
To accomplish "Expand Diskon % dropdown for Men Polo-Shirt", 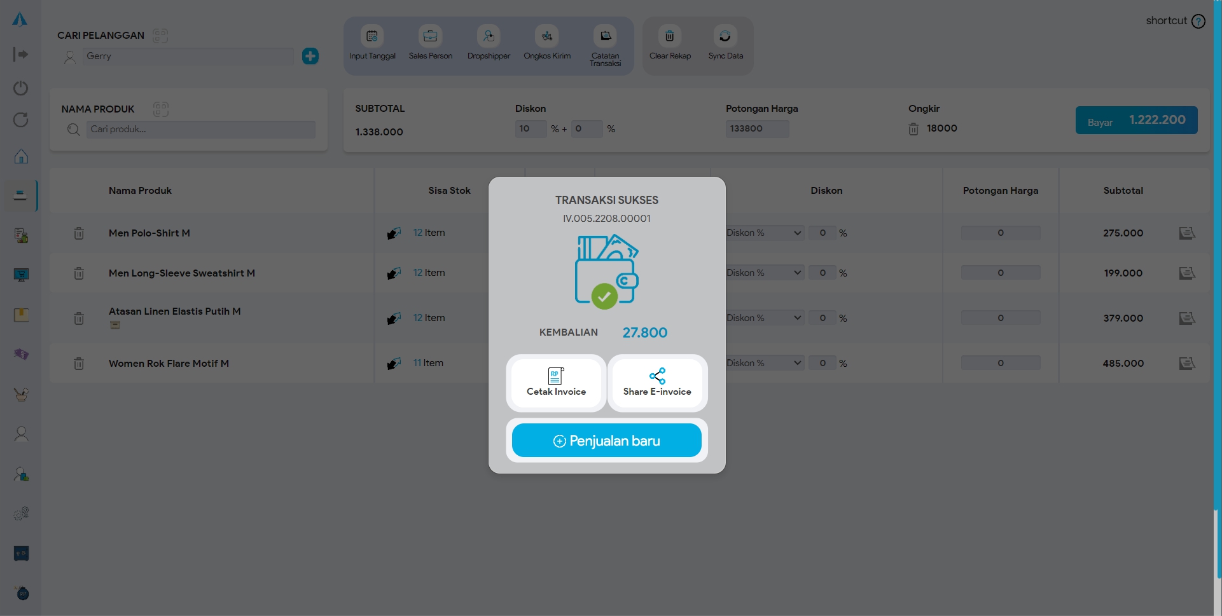I will tap(764, 233).
